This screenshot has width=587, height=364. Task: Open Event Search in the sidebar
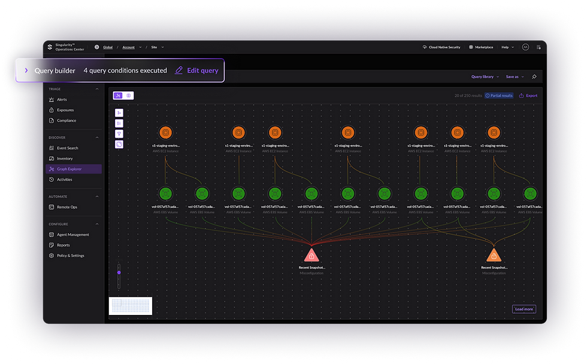click(x=73, y=148)
